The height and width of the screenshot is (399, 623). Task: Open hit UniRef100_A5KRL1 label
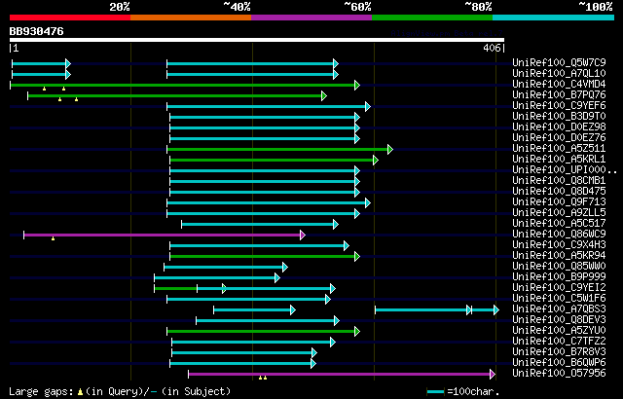point(559,159)
